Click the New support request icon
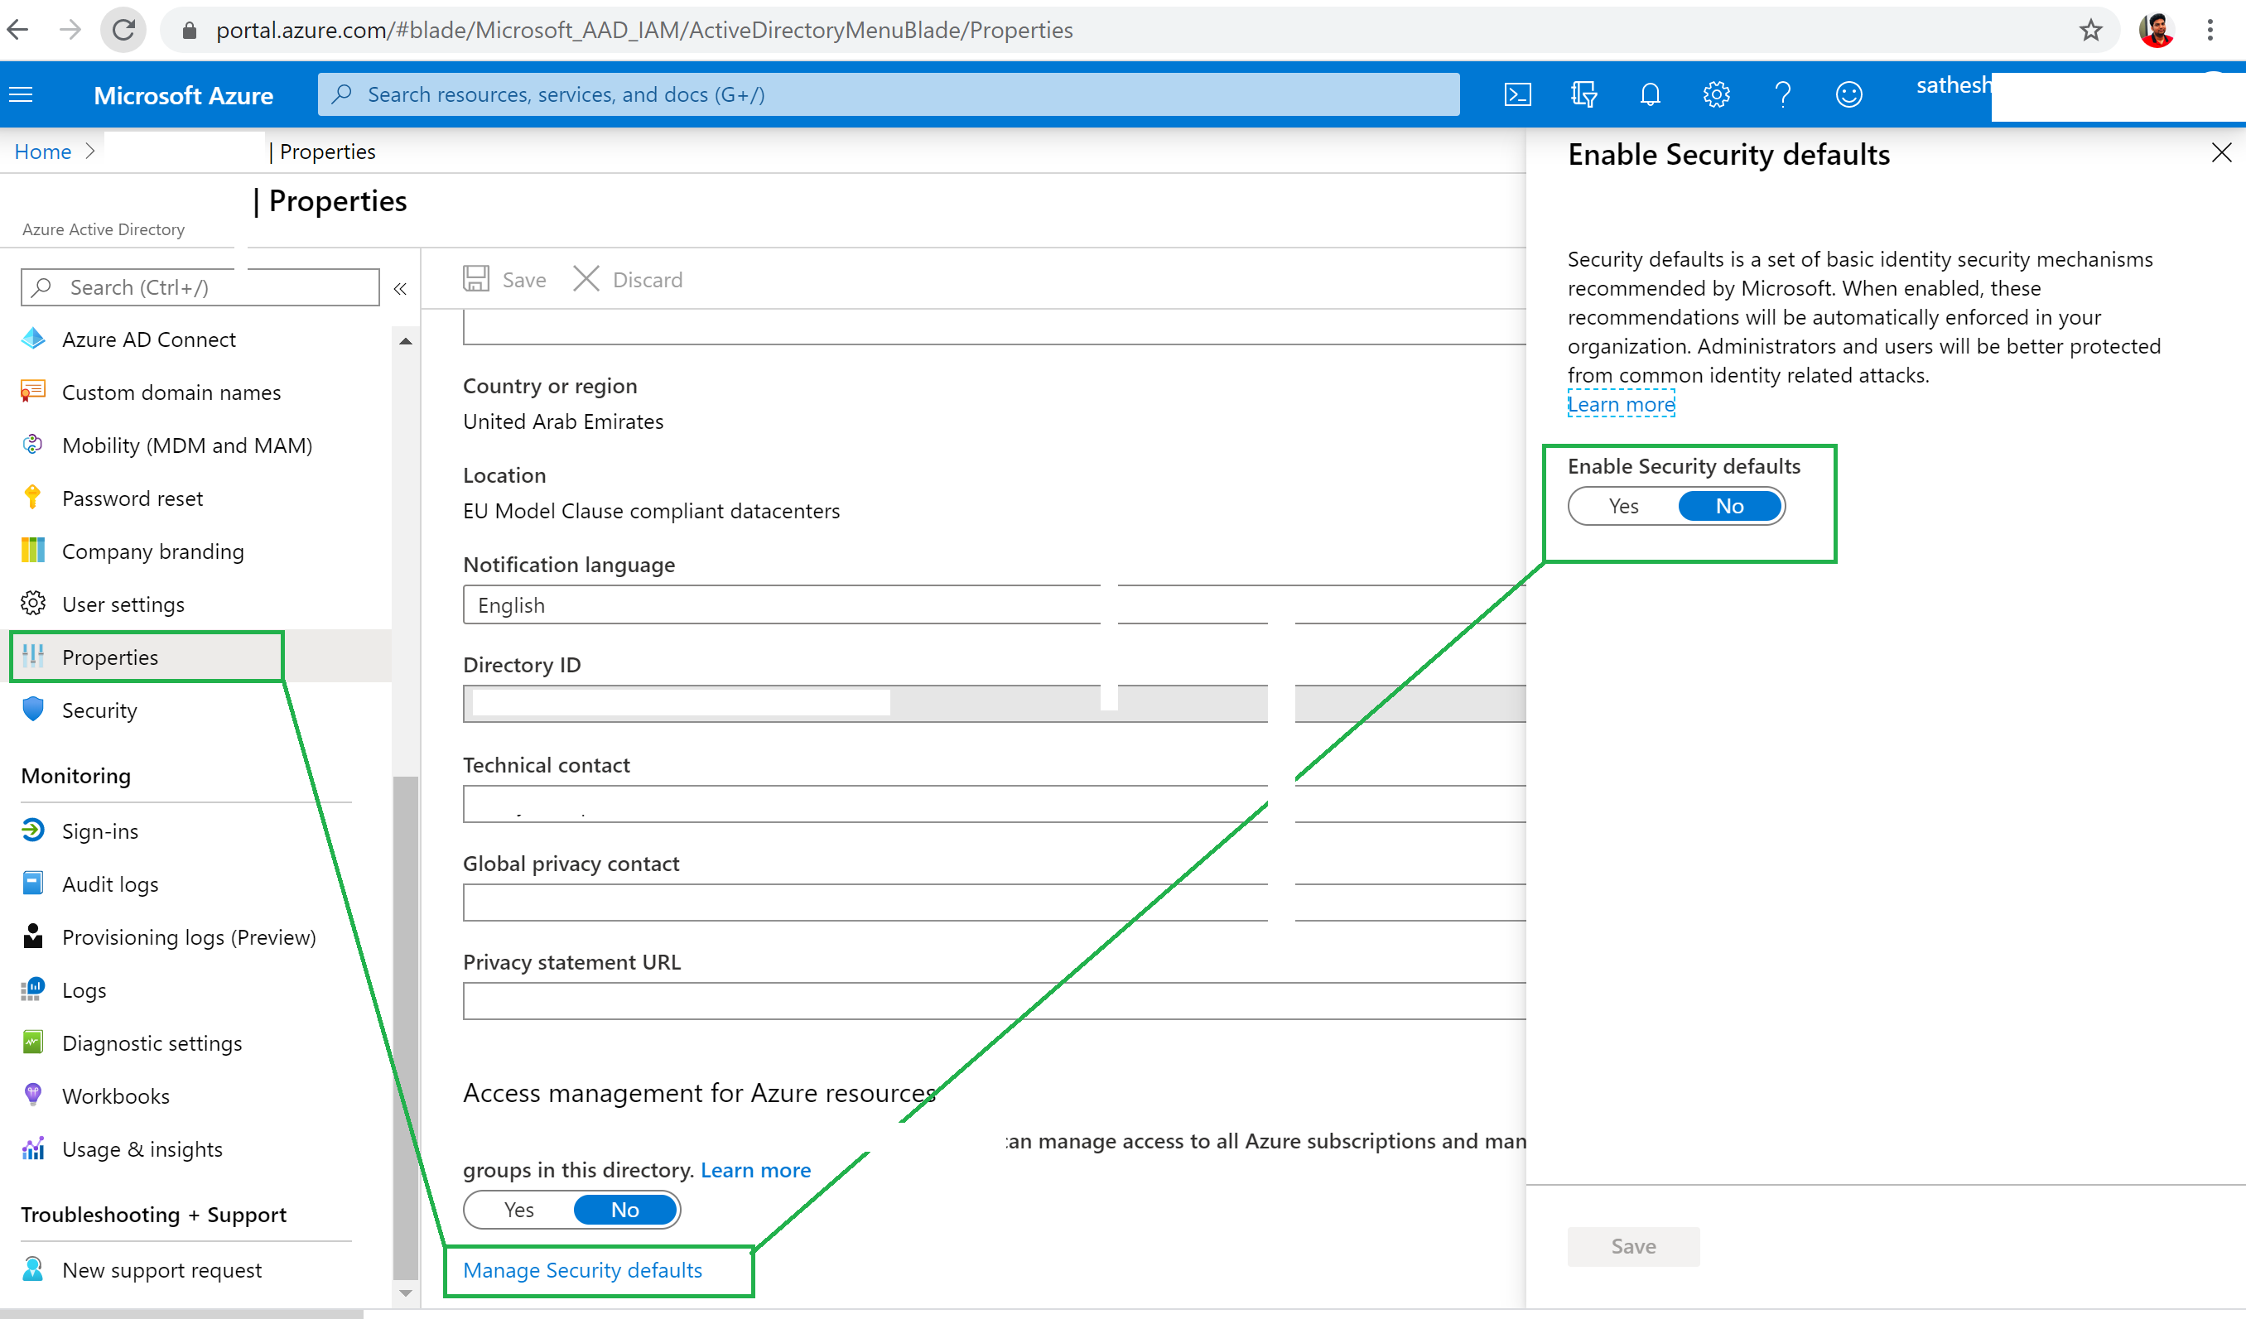This screenshot has height=1319, width=2246. 33,1269
